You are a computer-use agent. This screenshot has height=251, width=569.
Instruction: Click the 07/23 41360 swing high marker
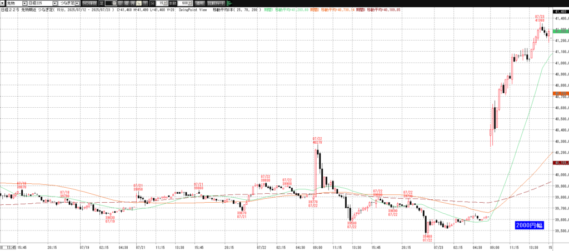[x=539, y=19]
